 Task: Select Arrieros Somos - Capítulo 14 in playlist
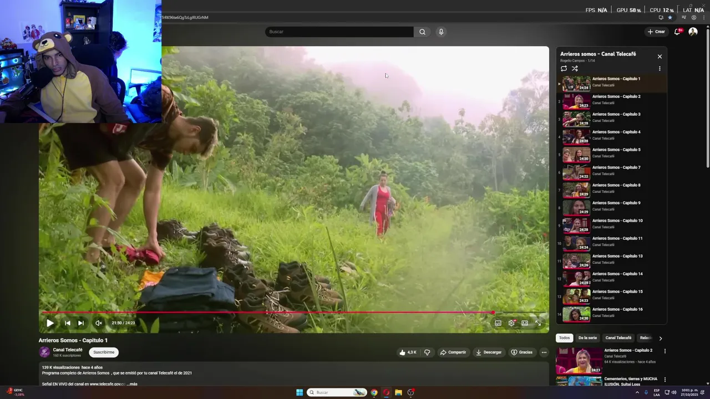point(612,278)
